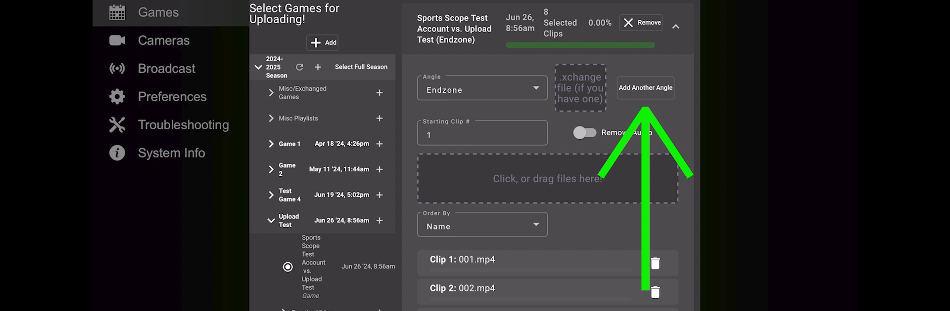The image size is (950, 311).
Task: Go to the Games menu item
Action: (158, 12)
